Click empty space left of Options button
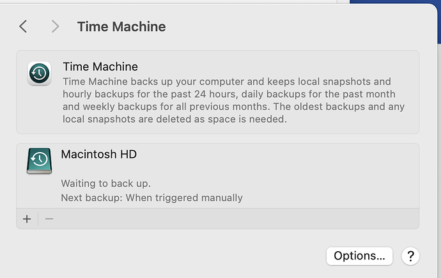This screenshot has height=278, width=441. (x=192, y=256)
